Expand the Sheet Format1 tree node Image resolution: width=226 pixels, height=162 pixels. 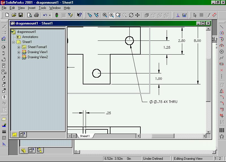click(x=19, y=47)
